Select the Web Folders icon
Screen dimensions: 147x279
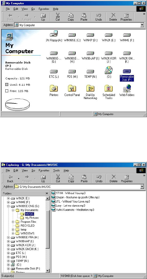click(x=127, y=88)
